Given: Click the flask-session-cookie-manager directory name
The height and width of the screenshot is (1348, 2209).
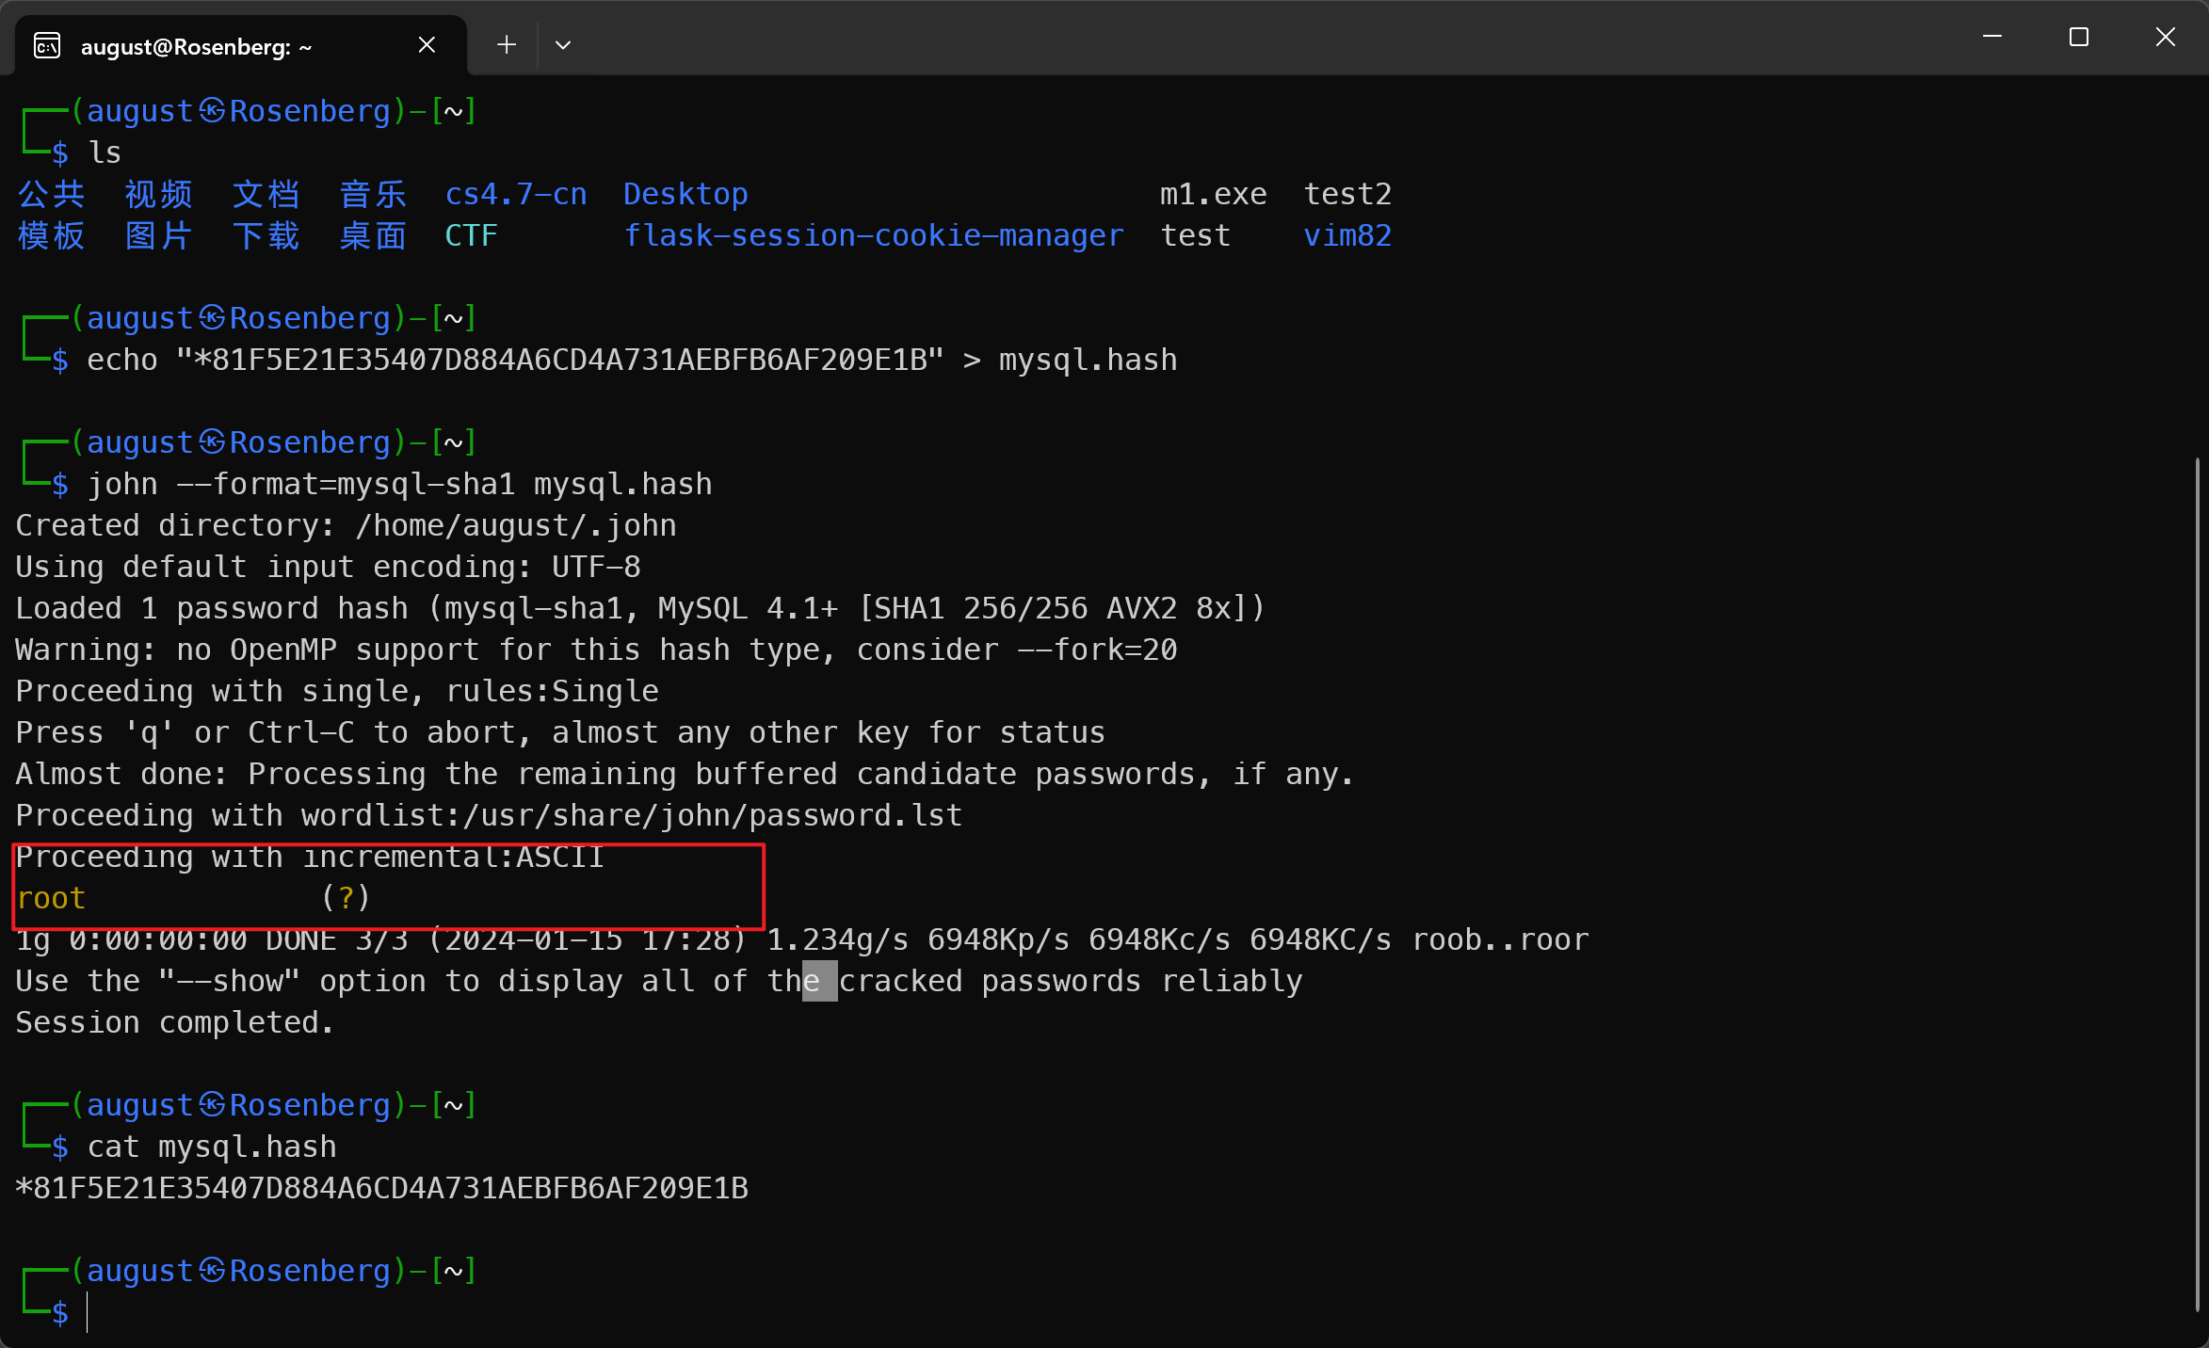Looking at the screenshot, I should [874, 235].
